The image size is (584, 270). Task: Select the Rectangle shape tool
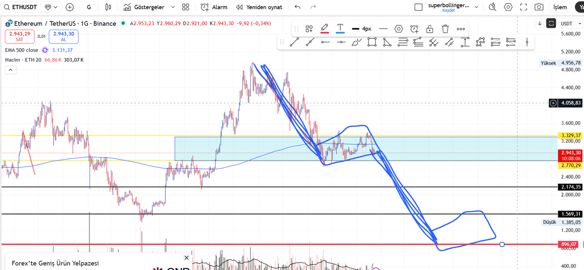pos(372,42)
